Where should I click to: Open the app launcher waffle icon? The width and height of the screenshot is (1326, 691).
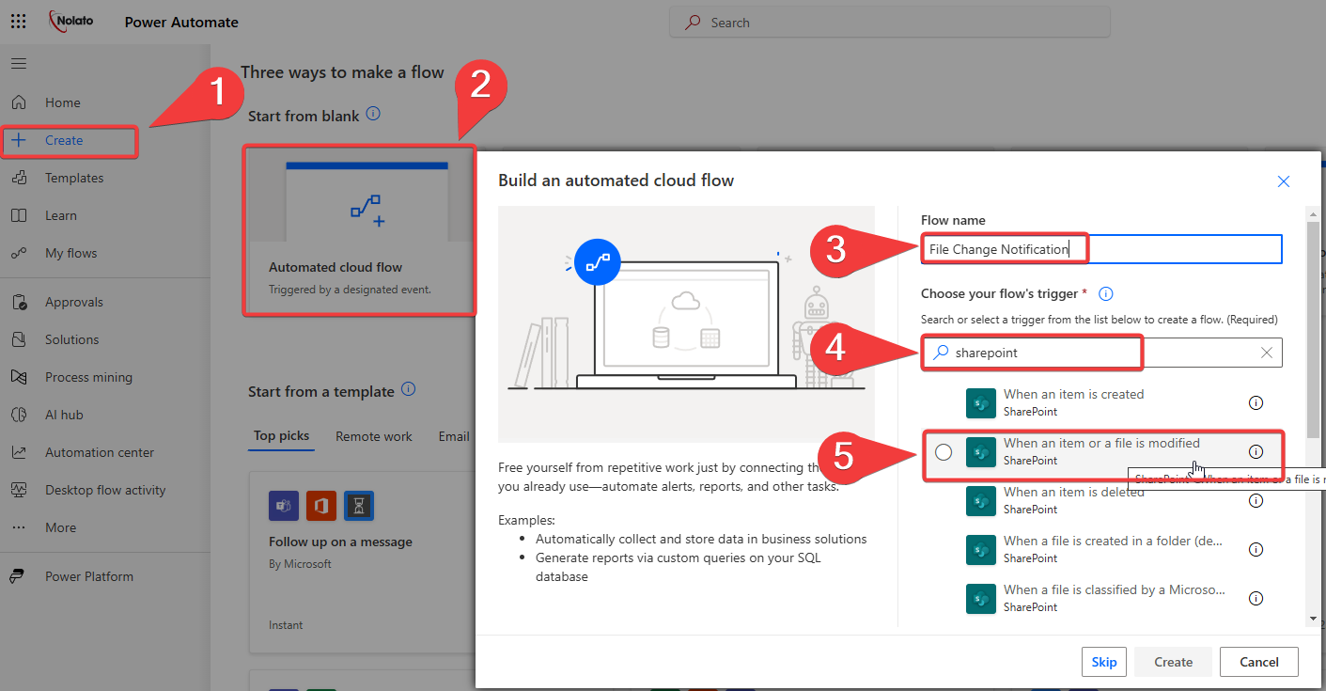point(19,22)
